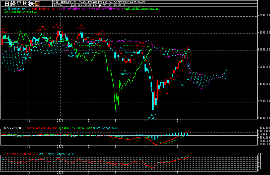Click the 始38199.03 open price value
270x175 pixels.
tap(77, 6)
